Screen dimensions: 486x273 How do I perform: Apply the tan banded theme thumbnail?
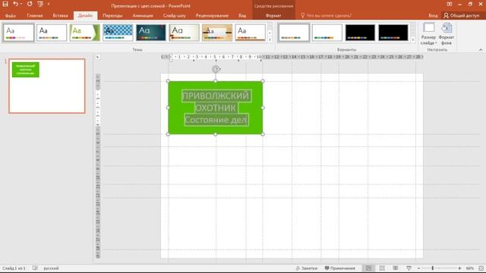point(217,33)
